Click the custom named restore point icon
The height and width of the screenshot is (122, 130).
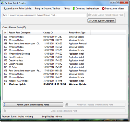pyautogui.click(x=89, y=15)
